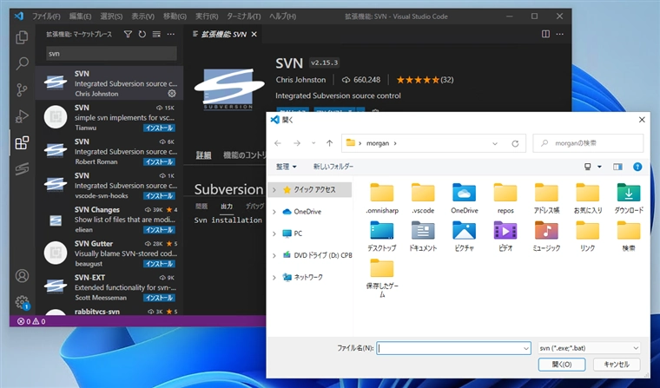The width and height of the screenshot is (660, 388).
Task: Open the .vscode folder
Action: click(423, 199)
